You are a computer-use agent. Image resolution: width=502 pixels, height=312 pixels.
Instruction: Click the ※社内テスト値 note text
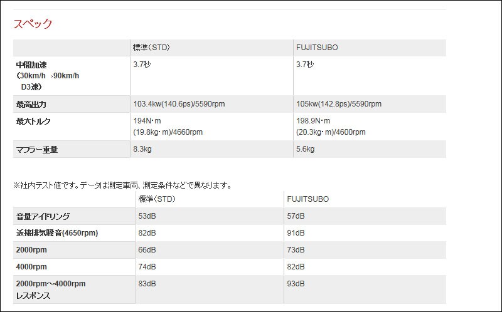click(x=122, y=185)
